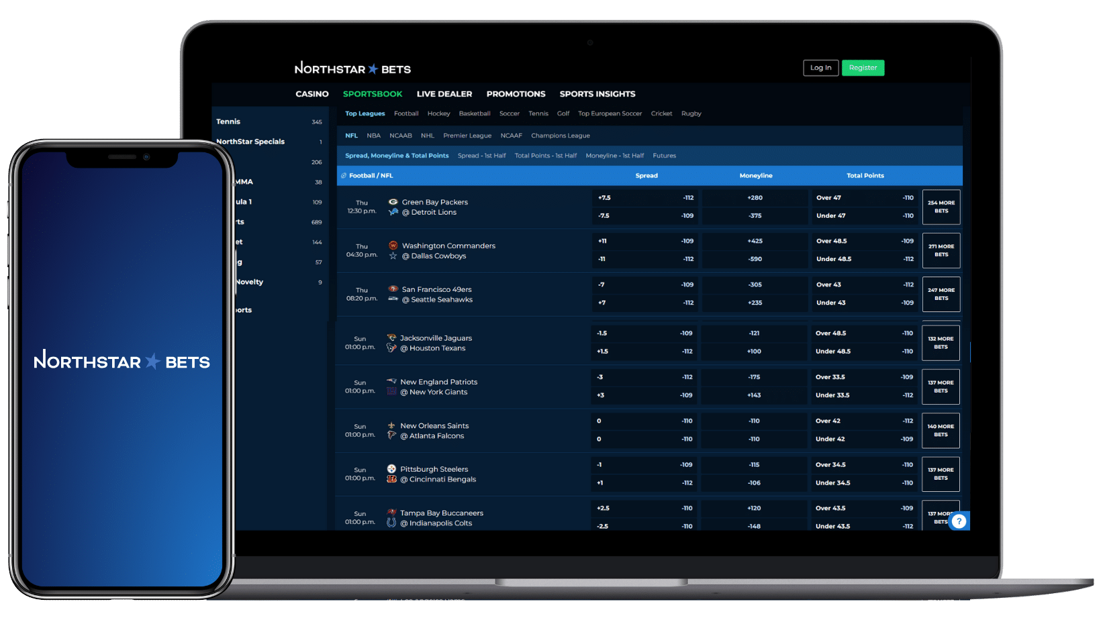Click the San Francisco 49ers logo

[393, 289]
